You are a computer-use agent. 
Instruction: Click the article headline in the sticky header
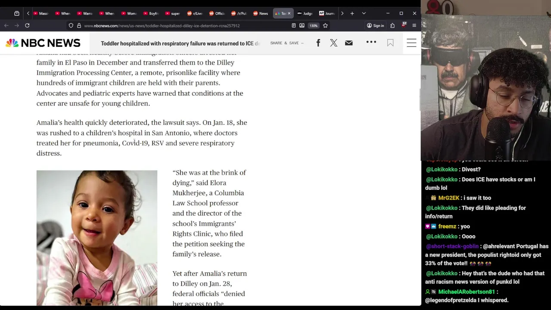[180, 43]
